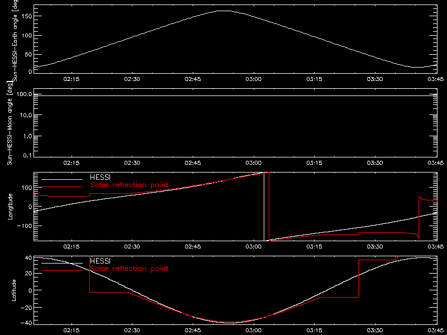Click 03:30 label under Longitude plot

pyautogui.click(x=375, y=246)
